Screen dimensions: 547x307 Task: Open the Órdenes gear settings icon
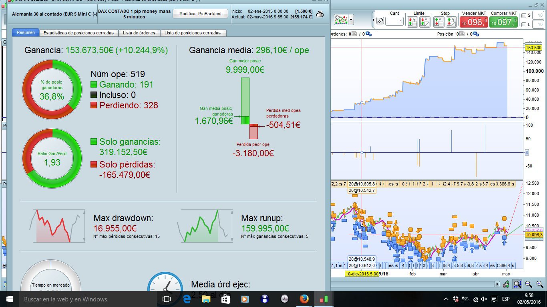point(368,34)
